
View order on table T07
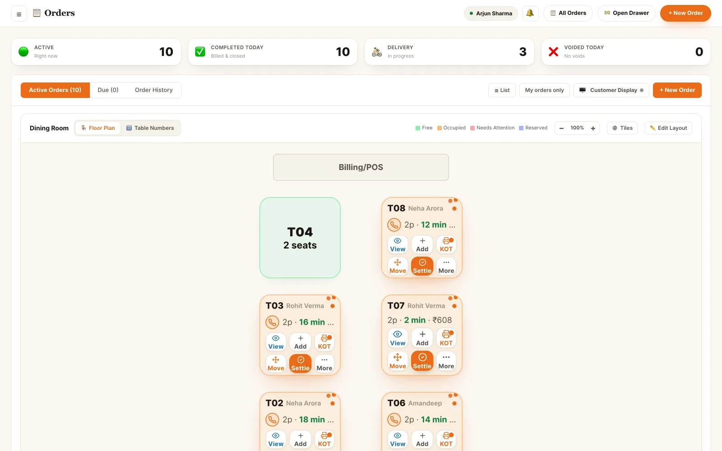click(x=398, y=338)
